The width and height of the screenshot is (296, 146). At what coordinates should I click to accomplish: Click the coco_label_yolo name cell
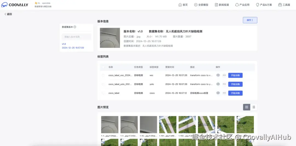click(x=120, y=84)
